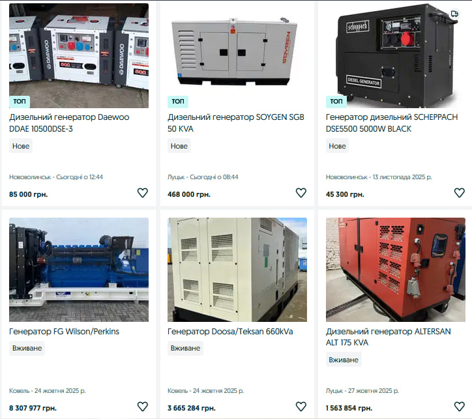
Task: View the black Scheppach diesel generator photo
Action: pyautogui.click(x=396, y=55)
